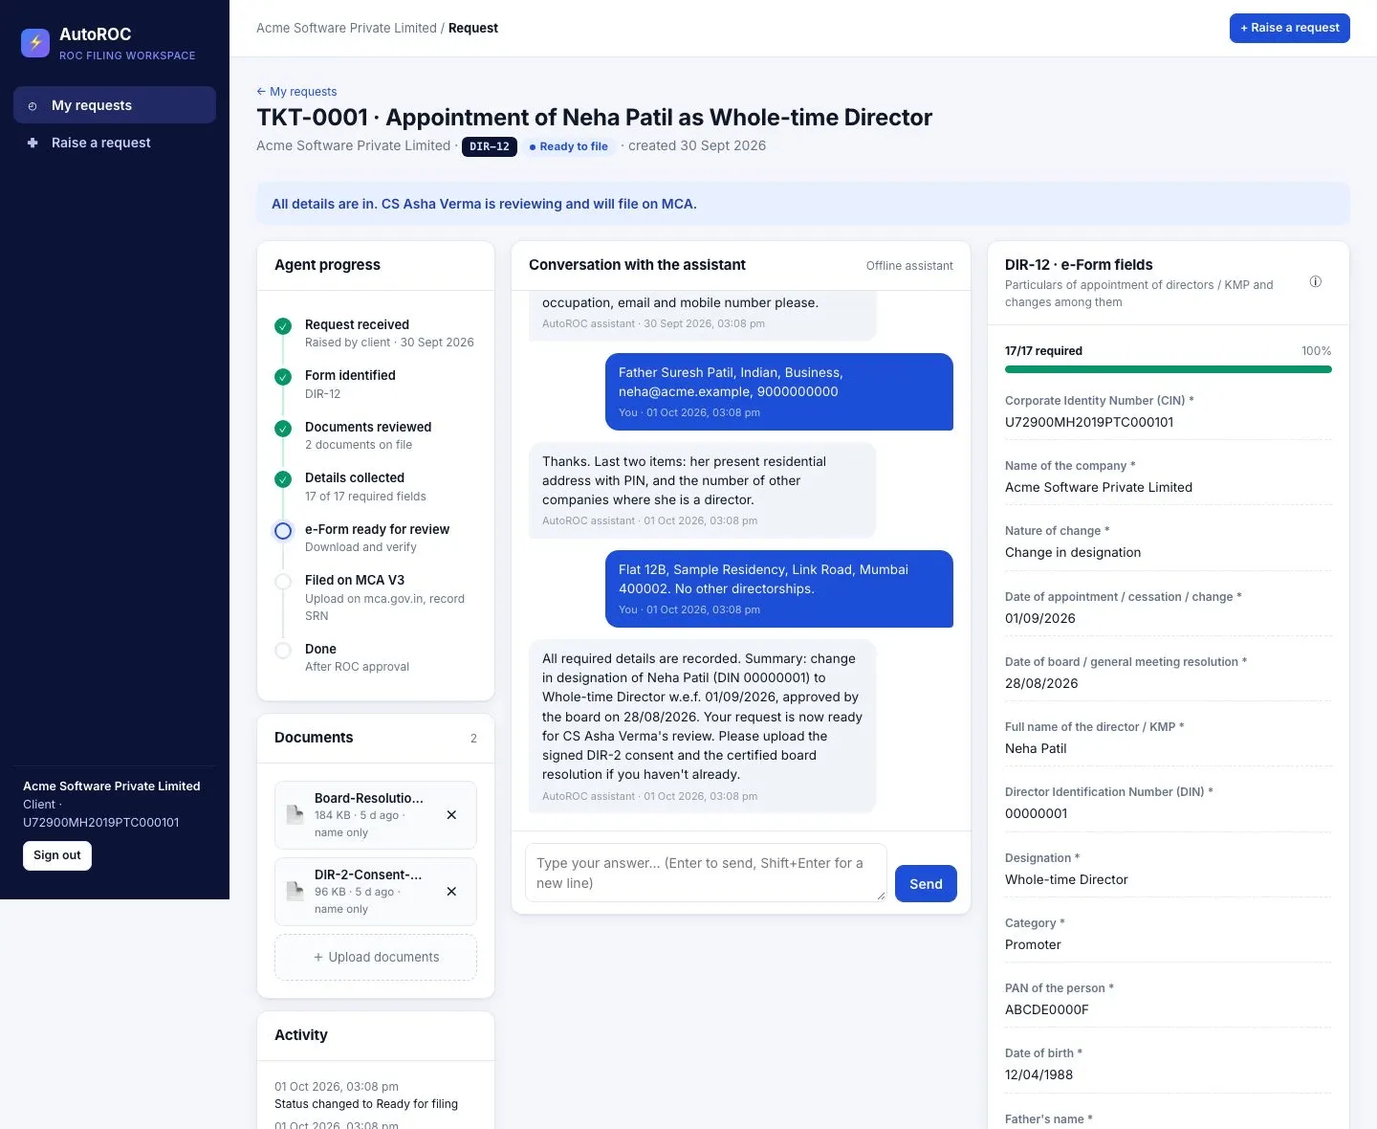The width and height of the screenshot is (1377, 1129).
Task: Click the Category value Promoter
Action: [x=1033, y=944]
